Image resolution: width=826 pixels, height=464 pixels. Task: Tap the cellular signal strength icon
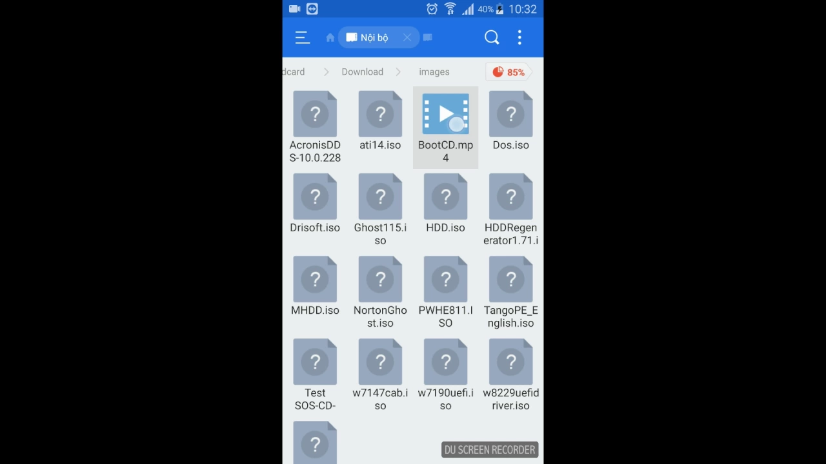tap(468, 9)
